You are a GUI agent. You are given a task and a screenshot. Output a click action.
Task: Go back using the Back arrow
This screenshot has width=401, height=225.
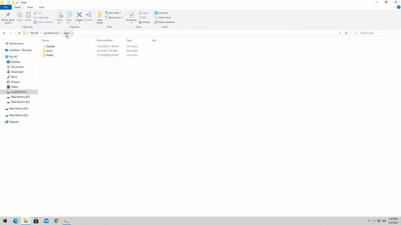(x=4, y=33)
